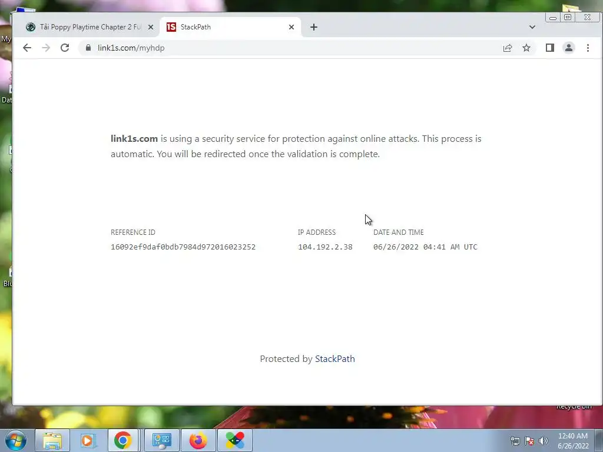Close the Poppy Playtime tab
Image resolution: width=603 pixels, height=452 pixels.
pos(150,27)
